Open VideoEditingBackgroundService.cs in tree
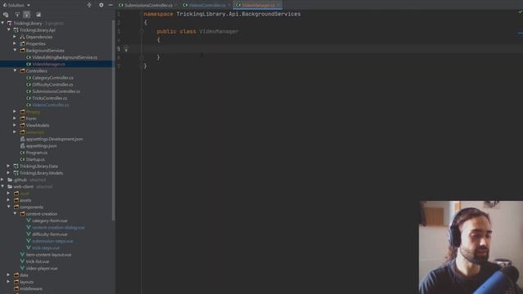523x294 pixels. (x=65, y=57)
